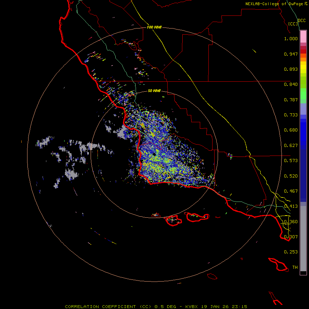Click the 0.253 legend value
This screenshot has width=309, height=309.
(x=291, y=252)
